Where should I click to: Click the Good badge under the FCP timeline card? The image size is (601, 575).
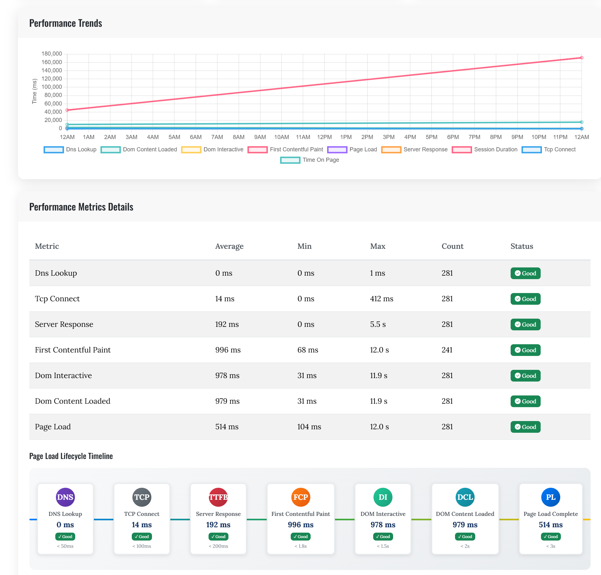click(300, 536)
